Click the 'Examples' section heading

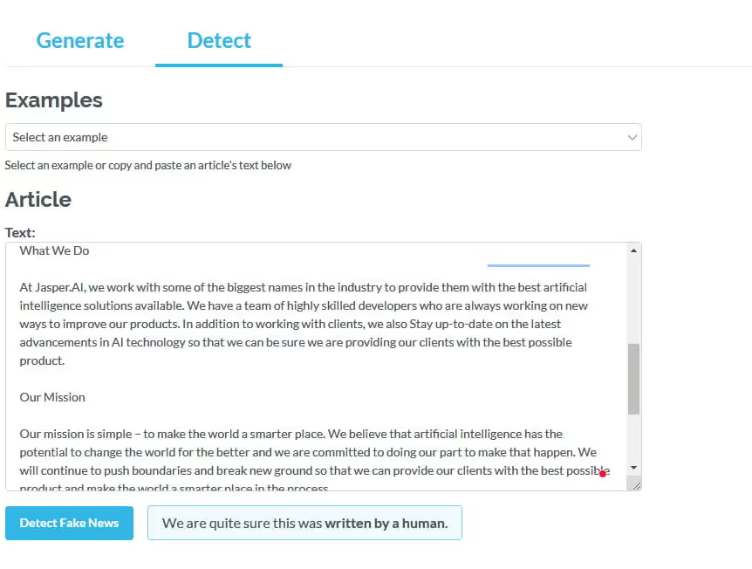coord(54,100)
